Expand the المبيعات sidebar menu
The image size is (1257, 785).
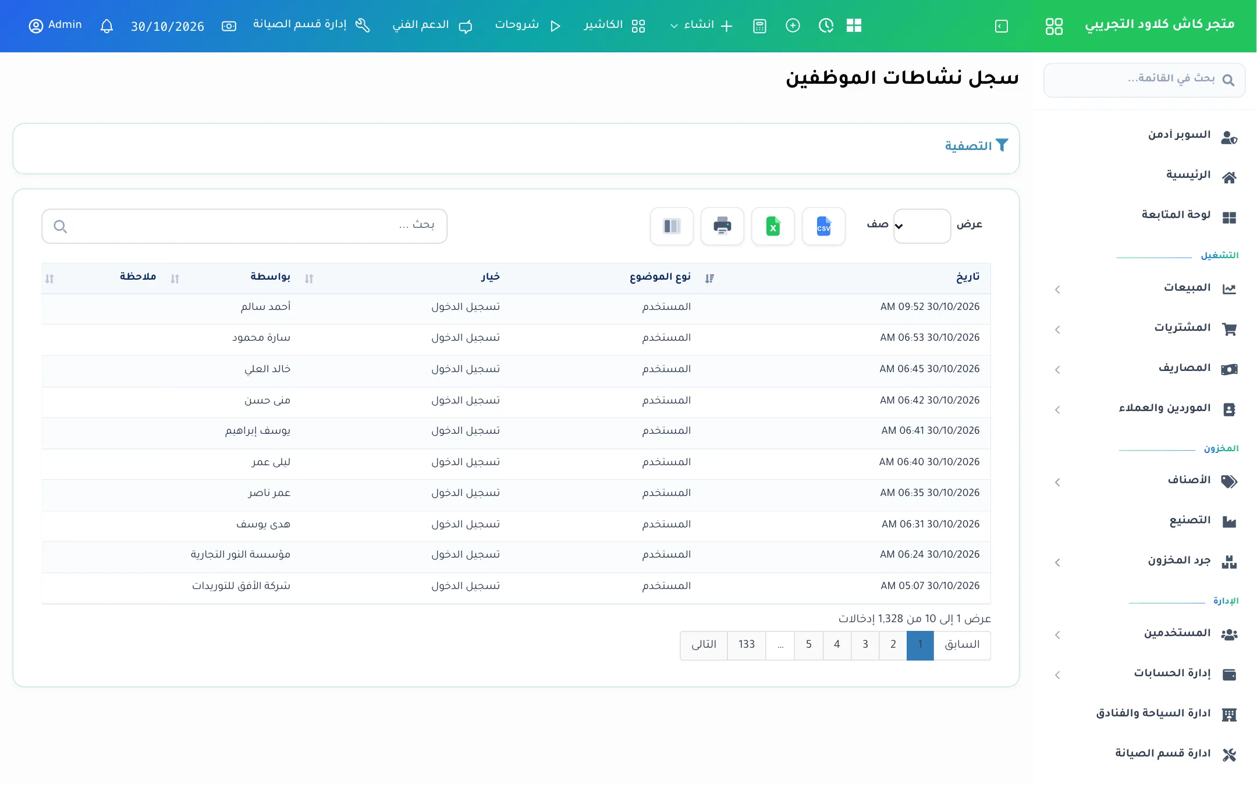coord(1144,288)
